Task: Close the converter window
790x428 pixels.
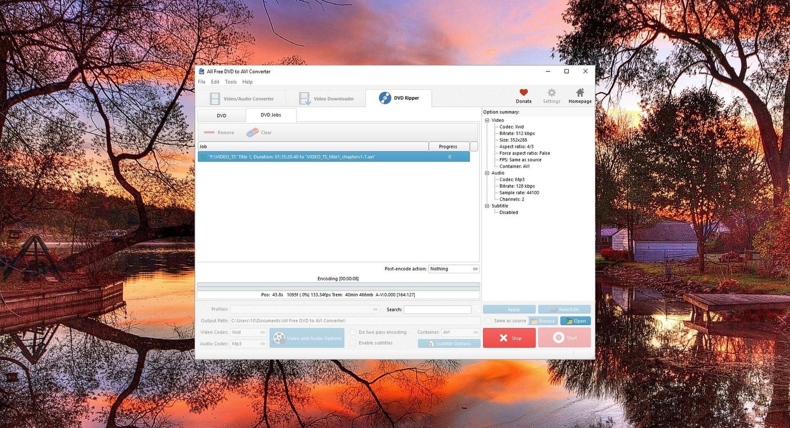Action: click(x=585, y=71)
